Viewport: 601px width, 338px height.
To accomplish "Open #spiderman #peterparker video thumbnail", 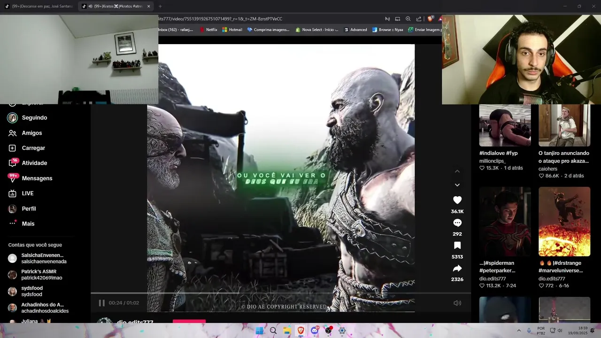I will [x=505, y=222].
